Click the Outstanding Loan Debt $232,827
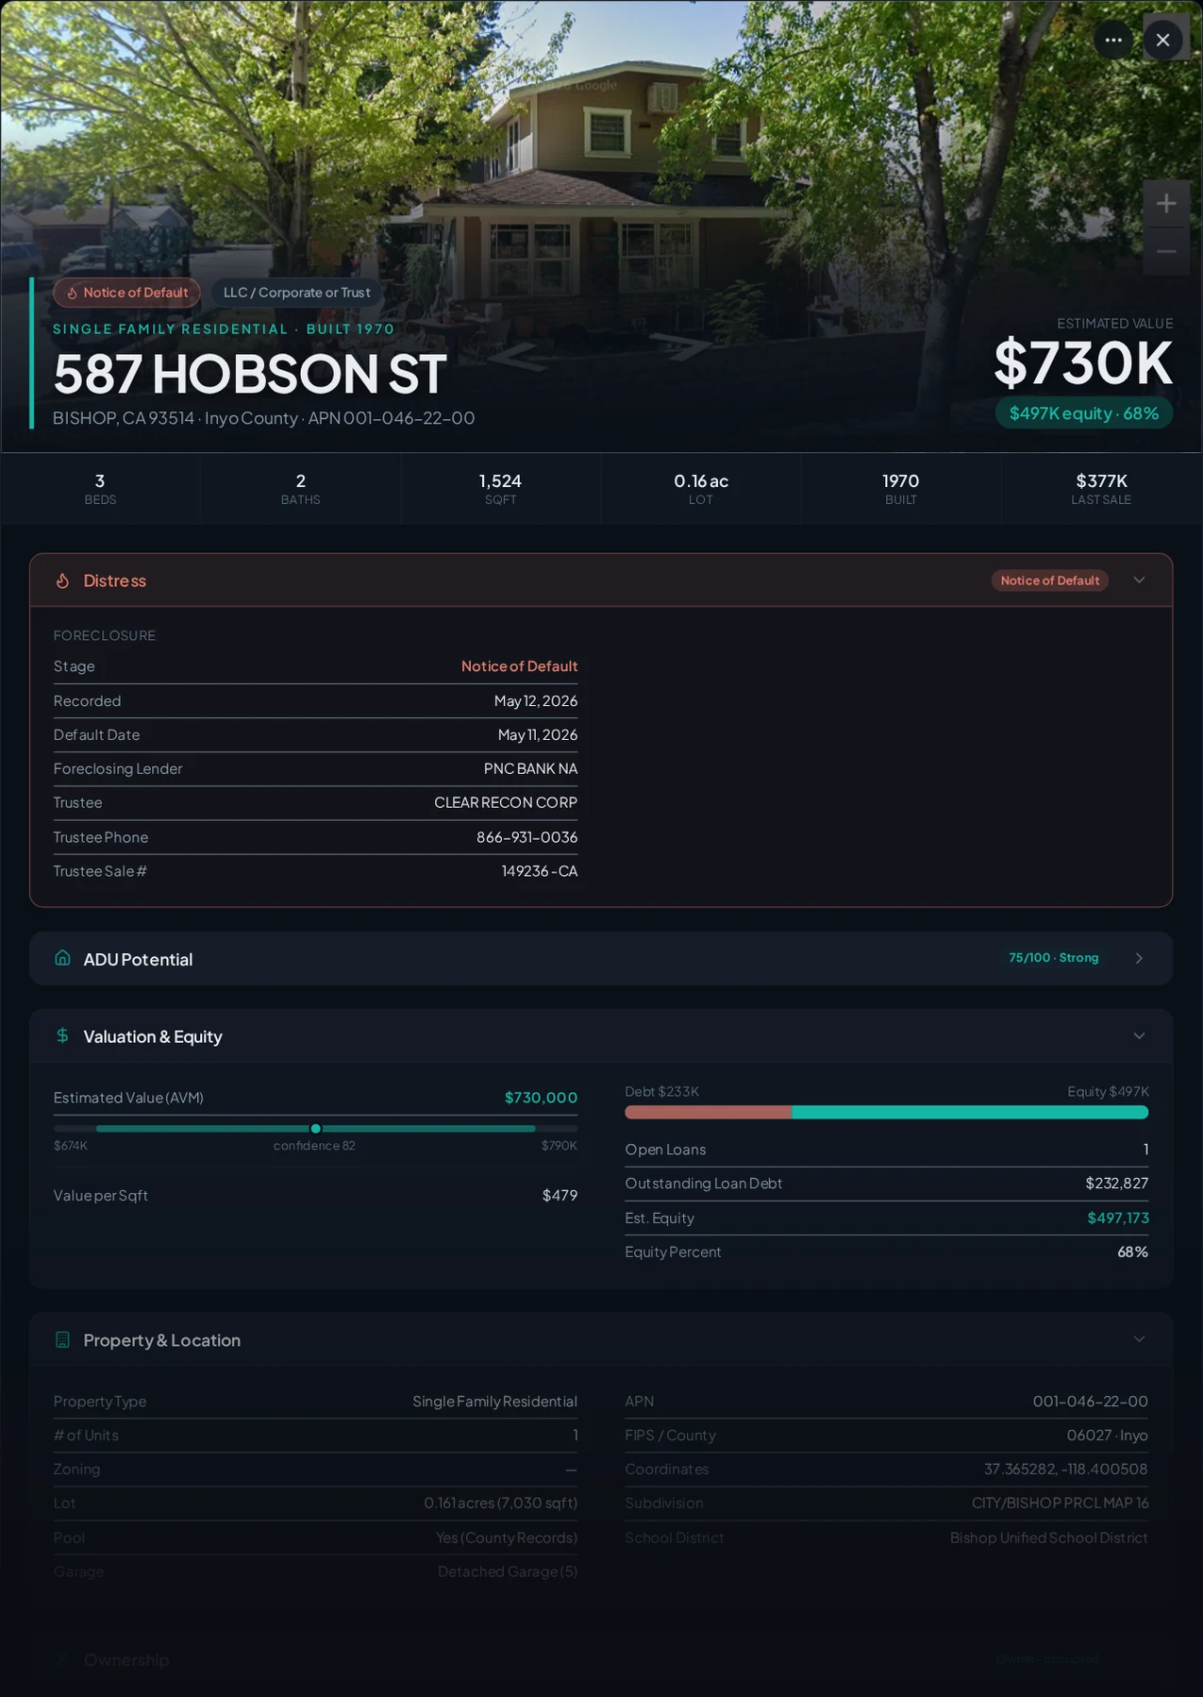This screenshot has height=1697, width=1203. (x=1117, y=1184)
